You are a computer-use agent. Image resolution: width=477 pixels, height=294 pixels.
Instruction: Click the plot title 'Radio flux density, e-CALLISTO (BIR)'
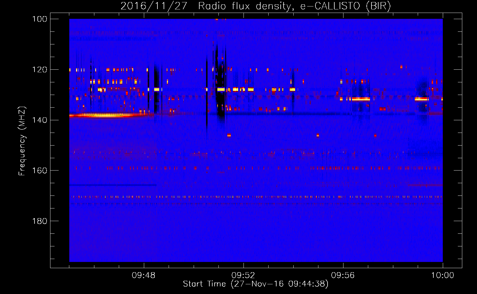click(295, 6)
